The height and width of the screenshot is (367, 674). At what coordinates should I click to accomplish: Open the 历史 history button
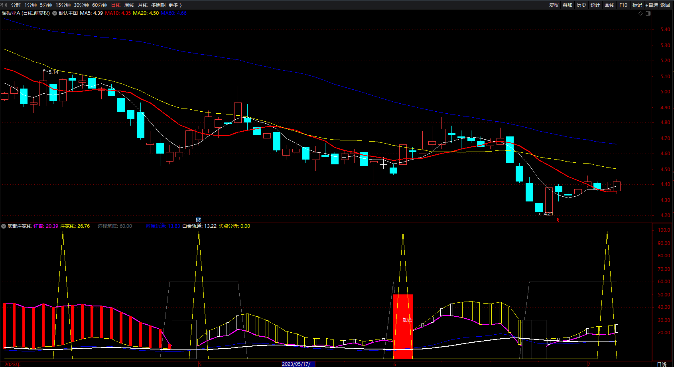coord(581,5)
